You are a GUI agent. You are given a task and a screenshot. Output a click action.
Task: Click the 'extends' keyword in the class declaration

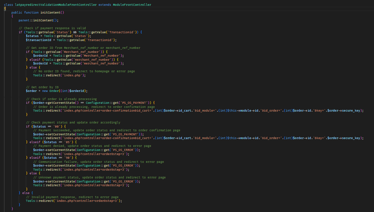[105, 5]
